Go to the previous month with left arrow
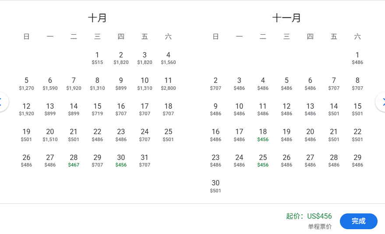This screenshot has width=385, height=234. coord(2,102)
